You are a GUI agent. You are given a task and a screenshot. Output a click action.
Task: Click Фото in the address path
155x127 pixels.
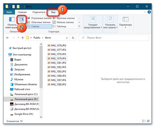pos(48,38)
